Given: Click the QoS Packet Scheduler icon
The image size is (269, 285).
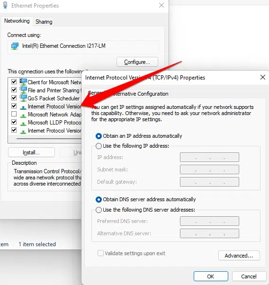Looking at the screenshot, I should 23,98.
